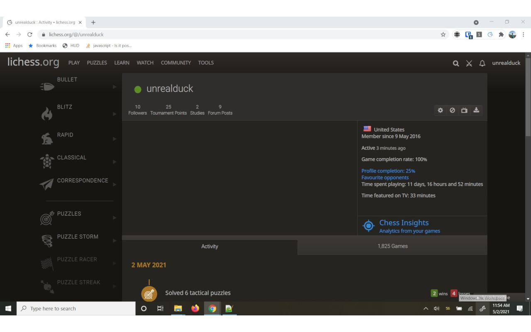Open the 2 Studies link
This screenshot has height=332, width=531.
[x=197, y=110]
